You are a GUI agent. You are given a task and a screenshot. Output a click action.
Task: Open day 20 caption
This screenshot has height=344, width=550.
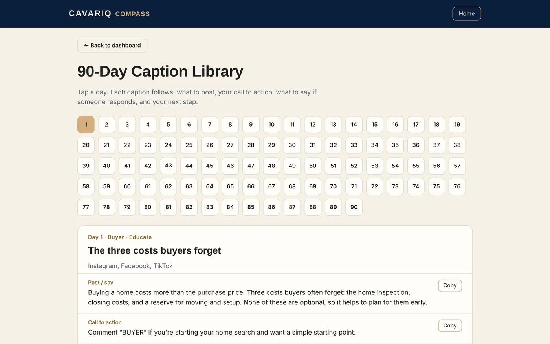point(86,145)
